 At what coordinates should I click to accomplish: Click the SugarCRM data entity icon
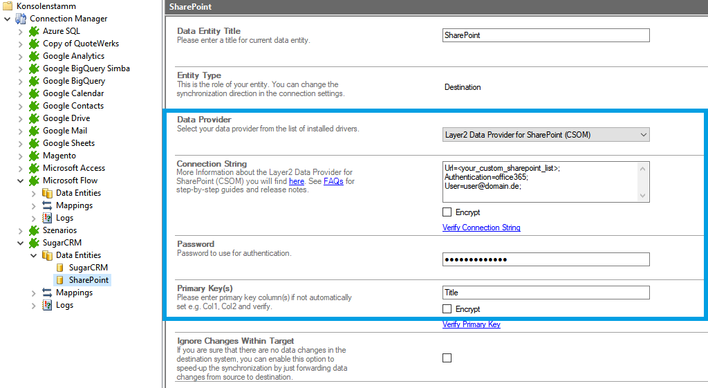point(60,268)
